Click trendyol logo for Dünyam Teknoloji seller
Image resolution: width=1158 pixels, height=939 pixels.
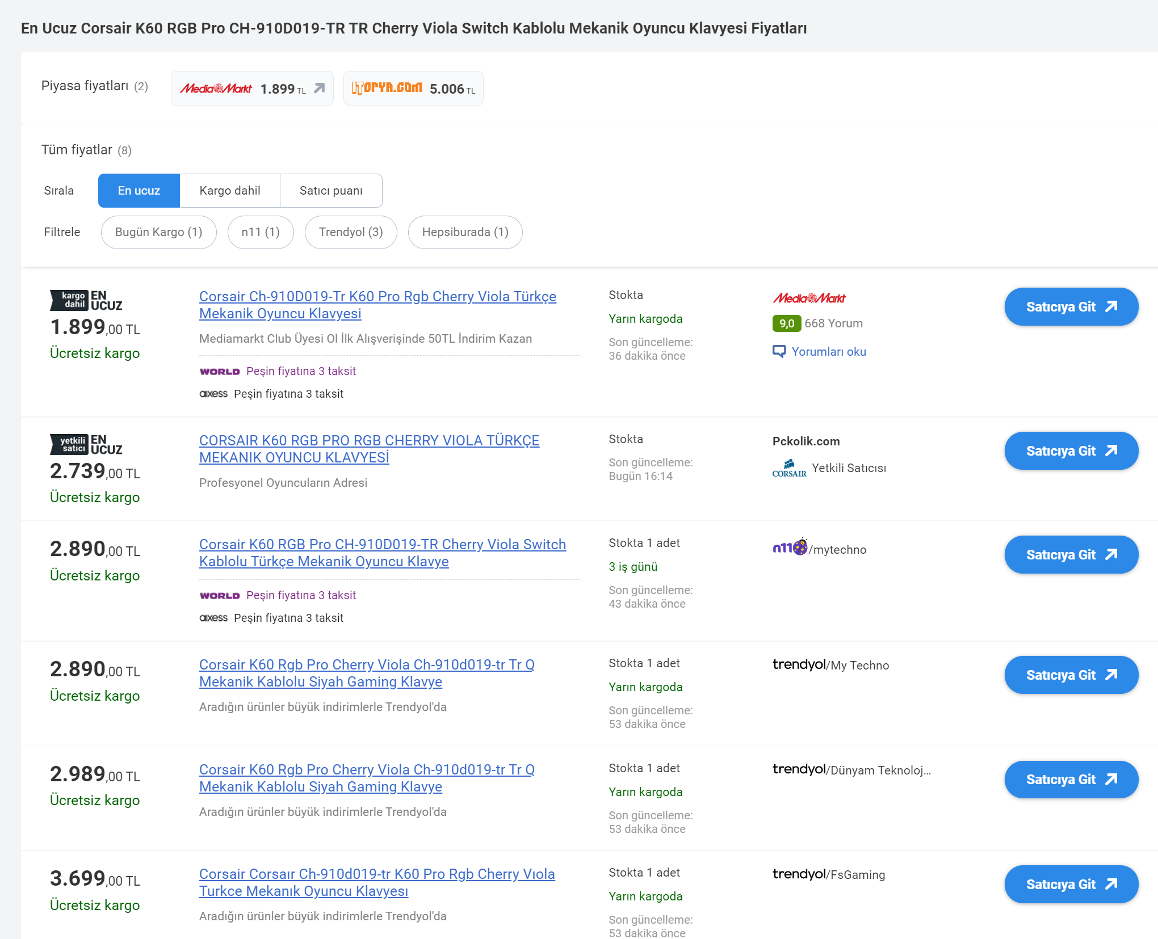click(x=799, y=769)
